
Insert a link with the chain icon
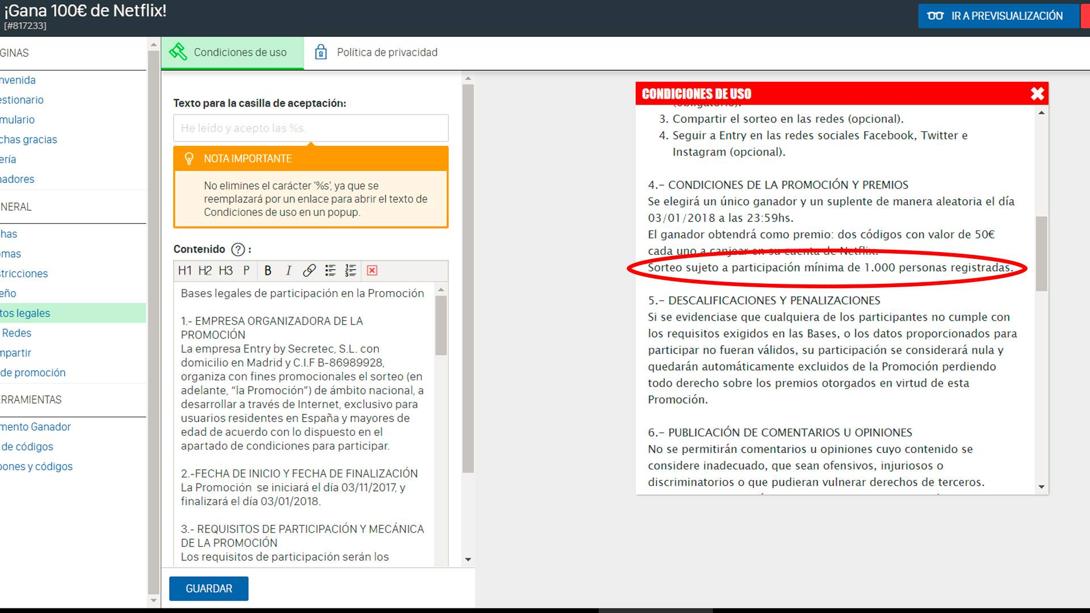pyautogui.click(x=309, y=271)
